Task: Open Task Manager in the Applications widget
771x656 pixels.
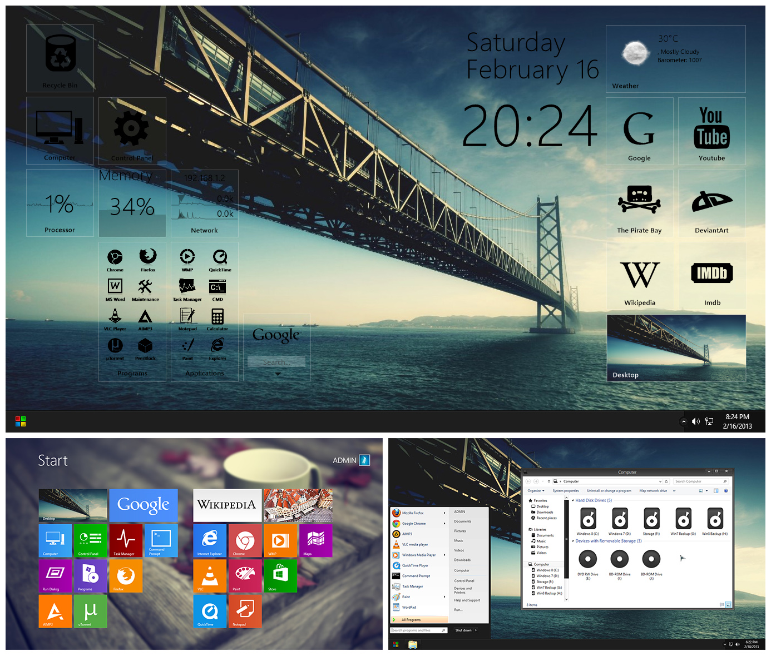Action: point(187,290)
